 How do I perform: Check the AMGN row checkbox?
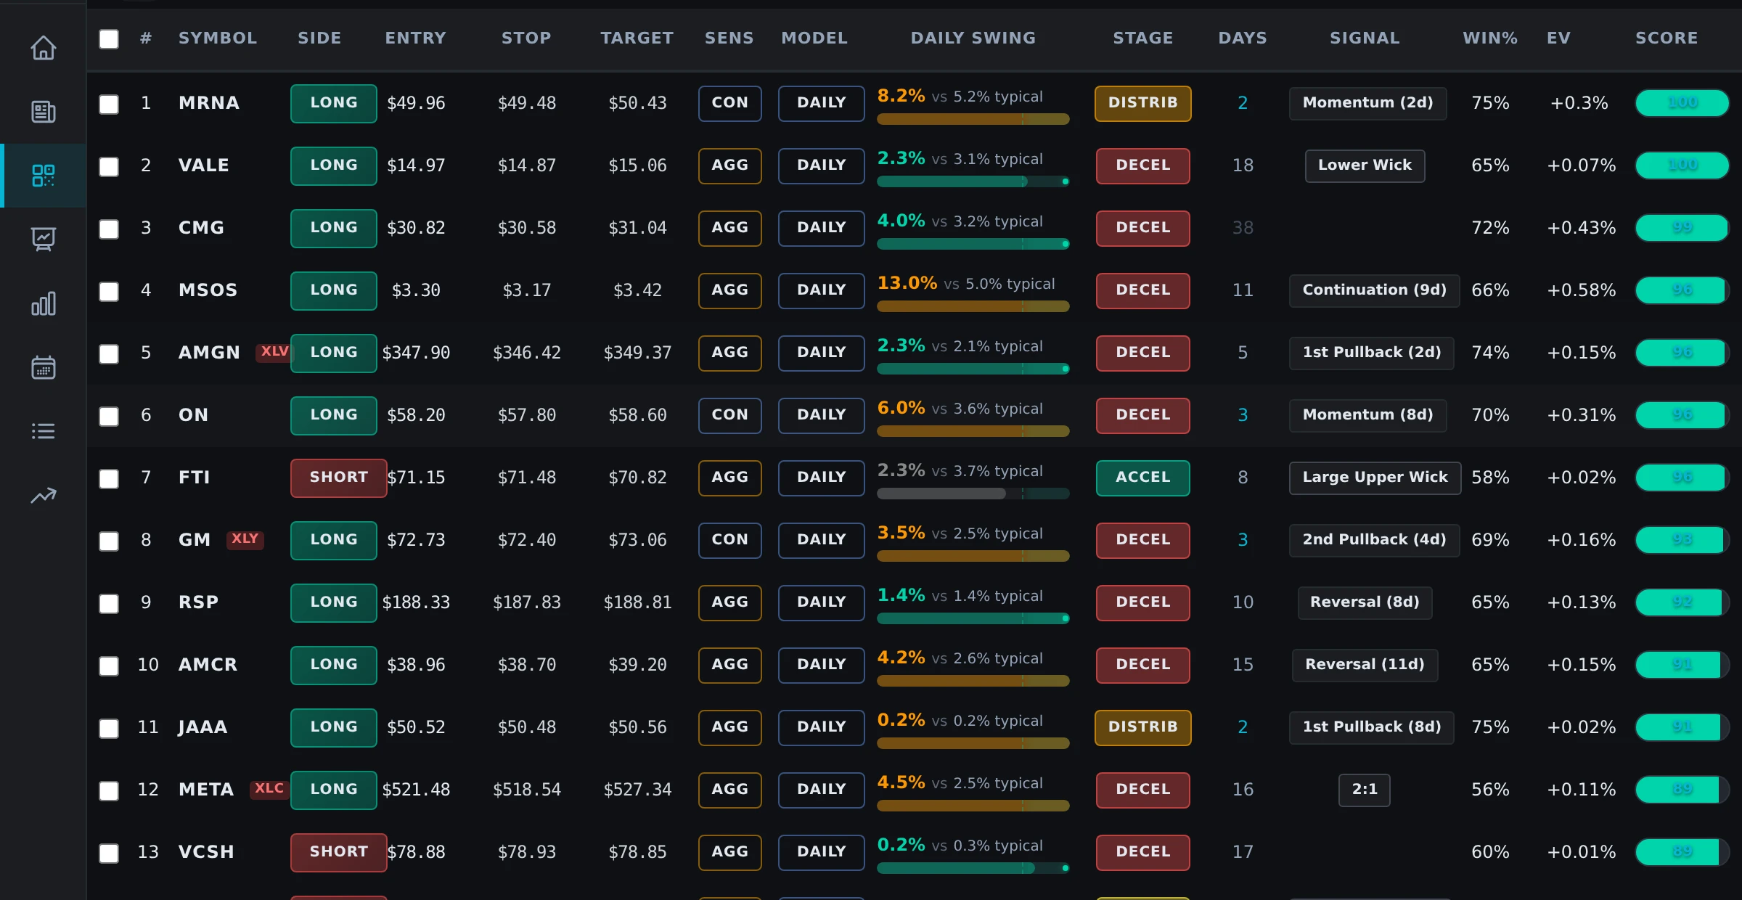[109, 353]
